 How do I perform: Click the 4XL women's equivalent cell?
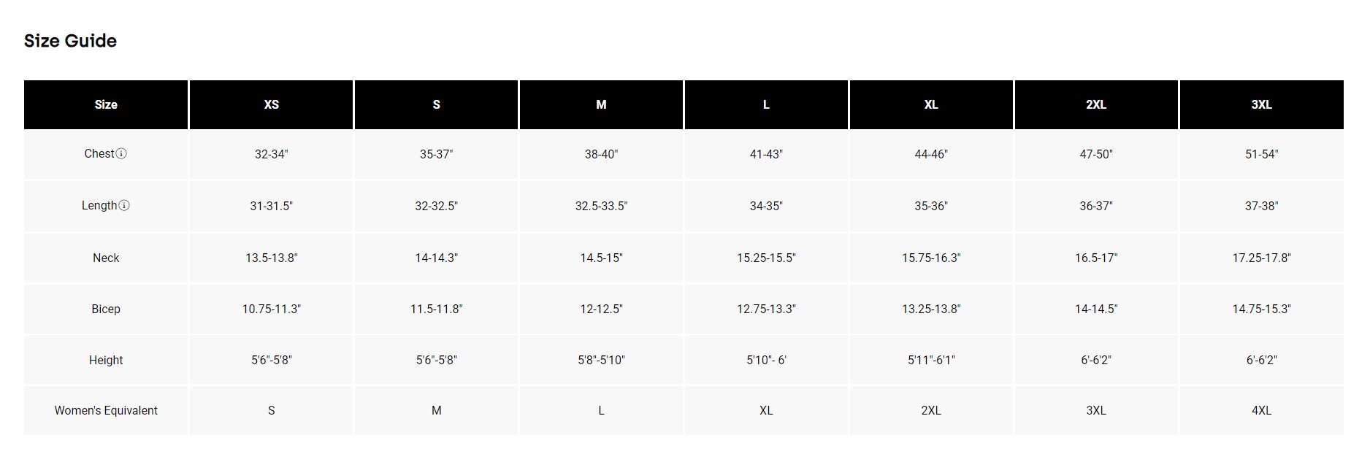pos(1261,410)
